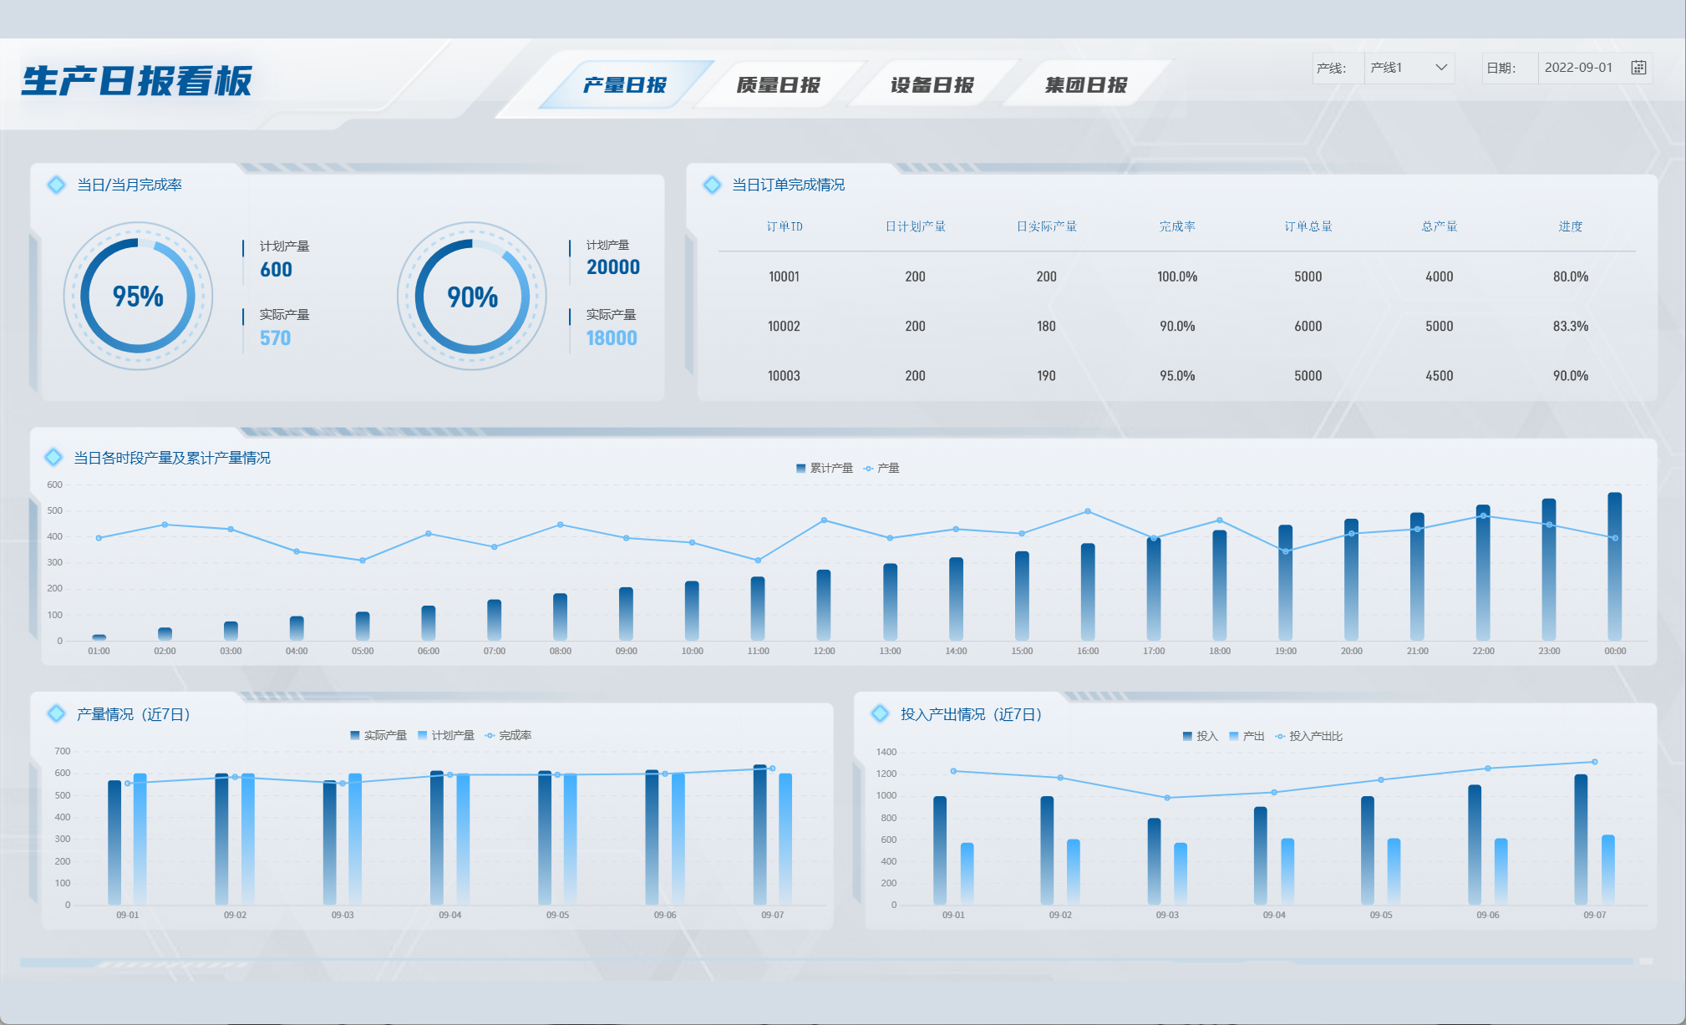The image size is (1686, 1025).
Task: Click diamond icon beside 投入产出情况 (近7日)
Action: pos(880,713)
